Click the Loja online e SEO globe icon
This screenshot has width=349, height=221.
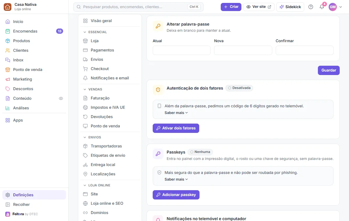coord(85,203)
